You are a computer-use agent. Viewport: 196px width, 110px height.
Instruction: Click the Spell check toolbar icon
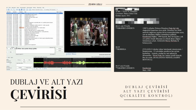[x=19, y=10]
